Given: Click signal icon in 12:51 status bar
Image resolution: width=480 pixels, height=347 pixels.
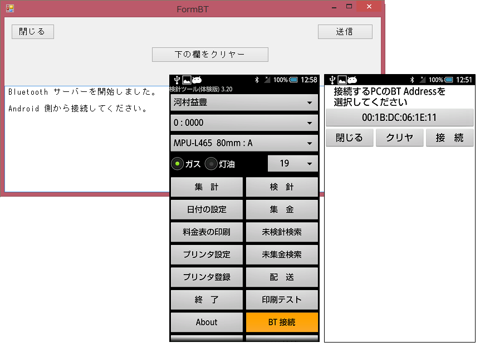Looking at the screenshot, I should click(423, 80).
